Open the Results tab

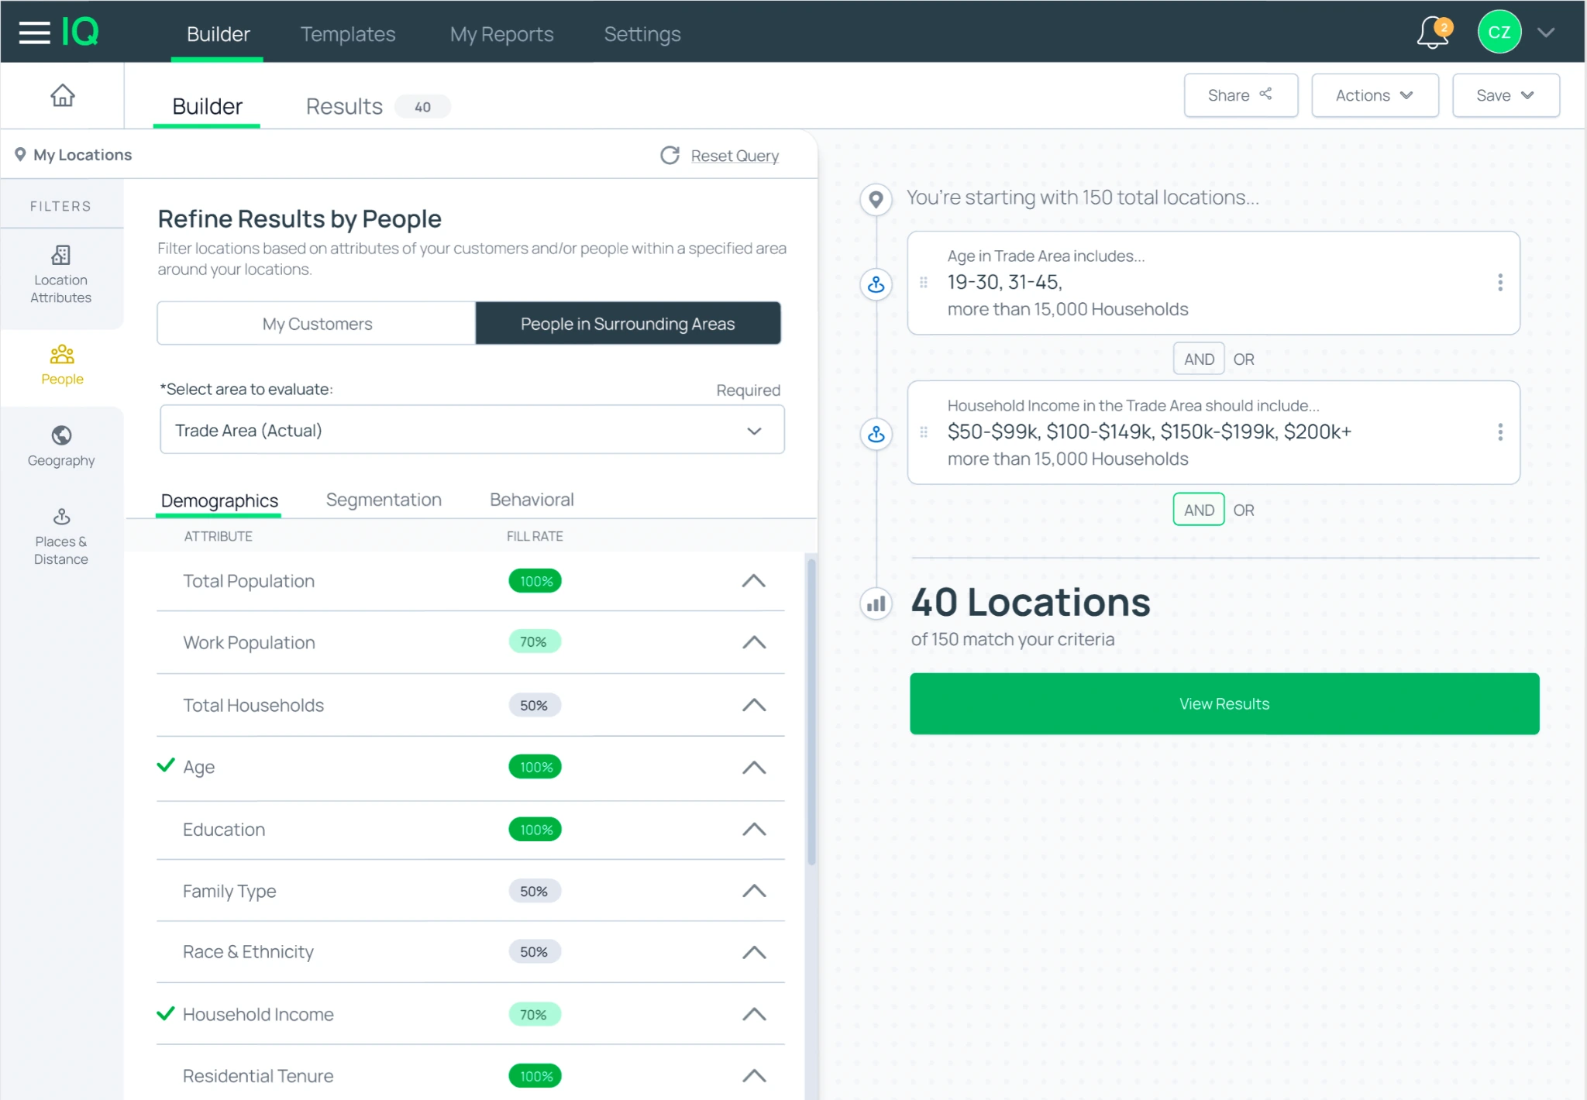point(377,106)
